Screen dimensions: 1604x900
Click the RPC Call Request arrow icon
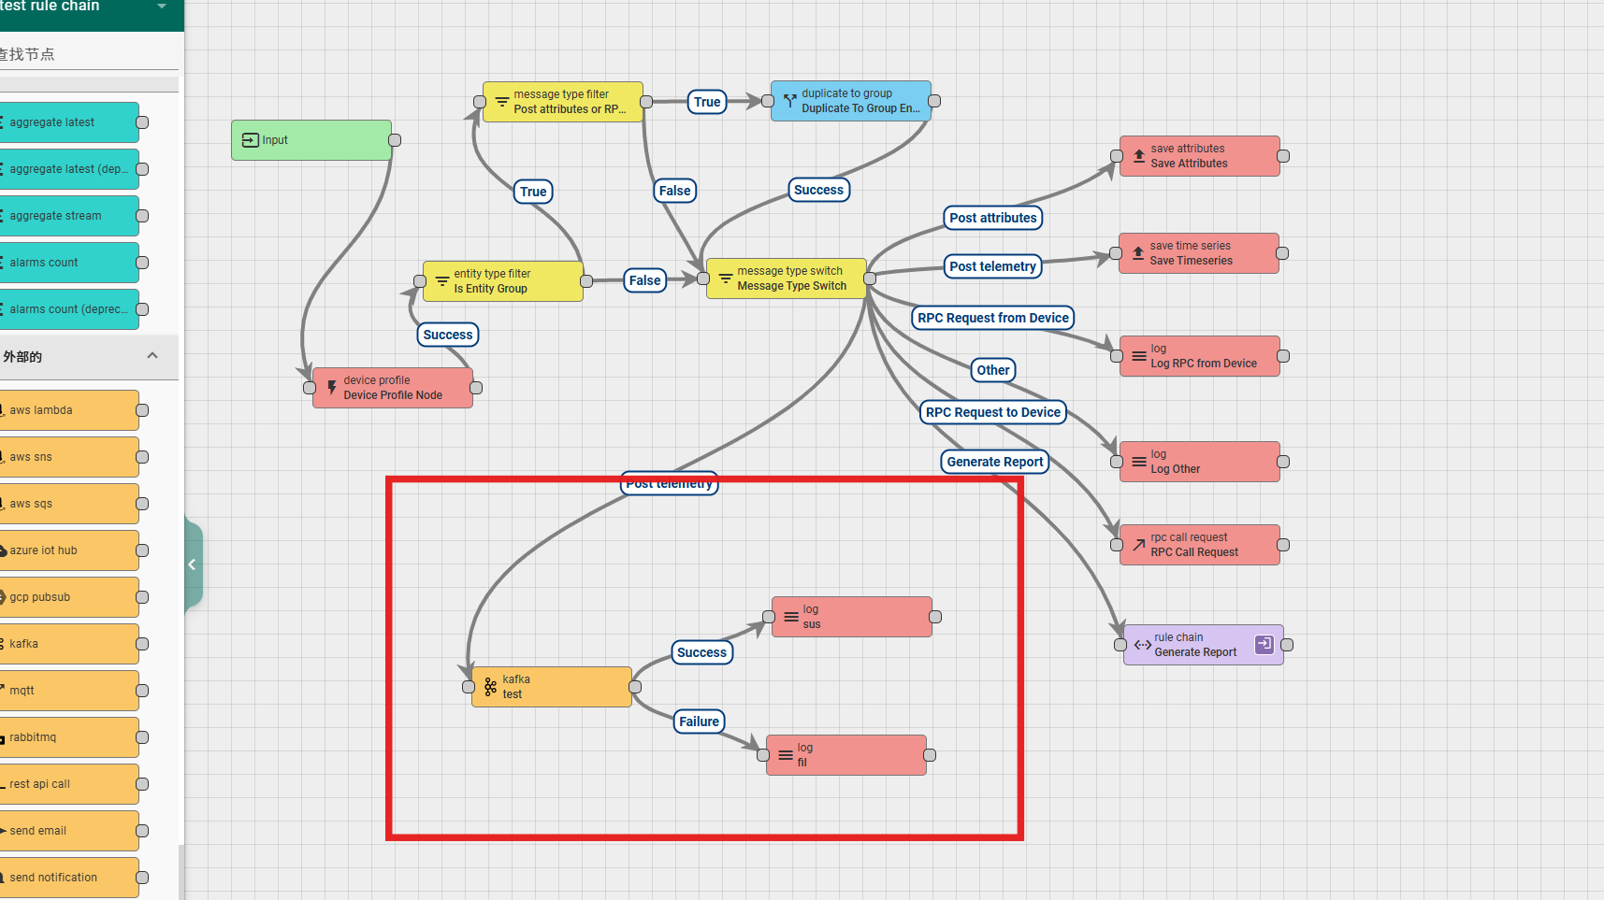[x=1138, y=545]
